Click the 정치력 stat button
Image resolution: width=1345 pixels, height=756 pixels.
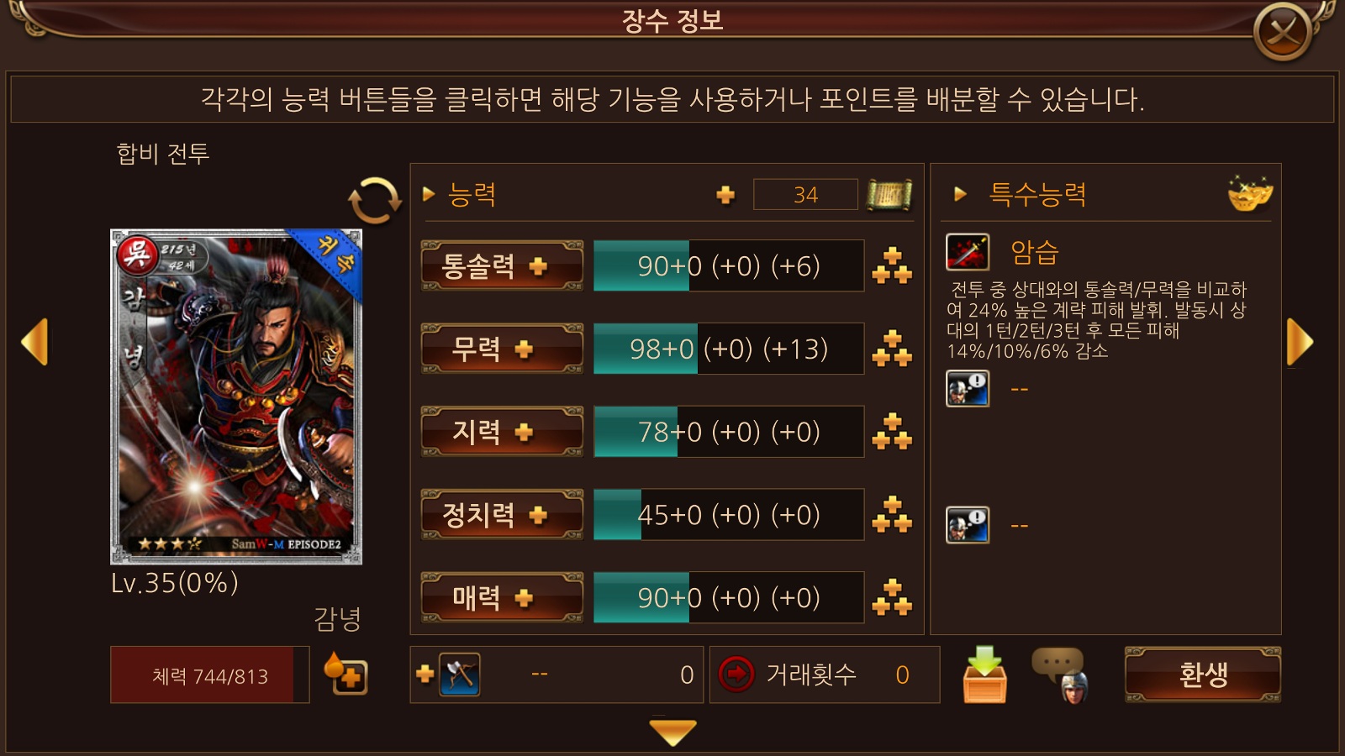[502, 514]
